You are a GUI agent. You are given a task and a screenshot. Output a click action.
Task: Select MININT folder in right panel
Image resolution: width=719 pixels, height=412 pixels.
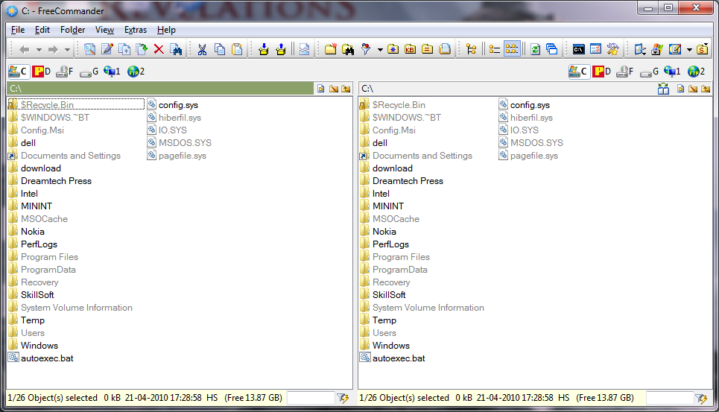382,206
